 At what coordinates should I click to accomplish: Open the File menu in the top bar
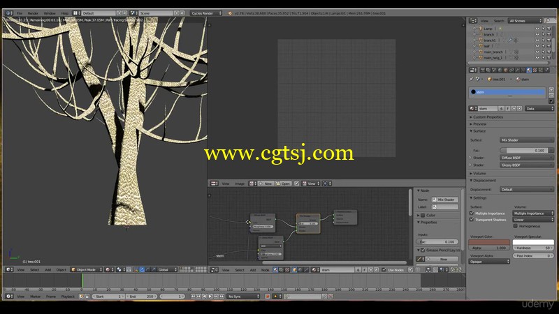tap(20, 13)
